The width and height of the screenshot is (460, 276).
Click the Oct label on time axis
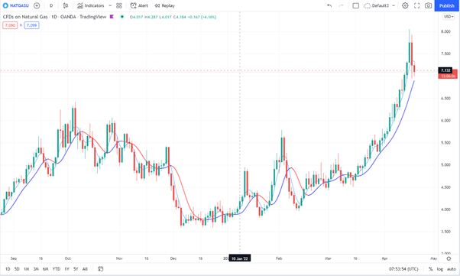click(68, 258)
